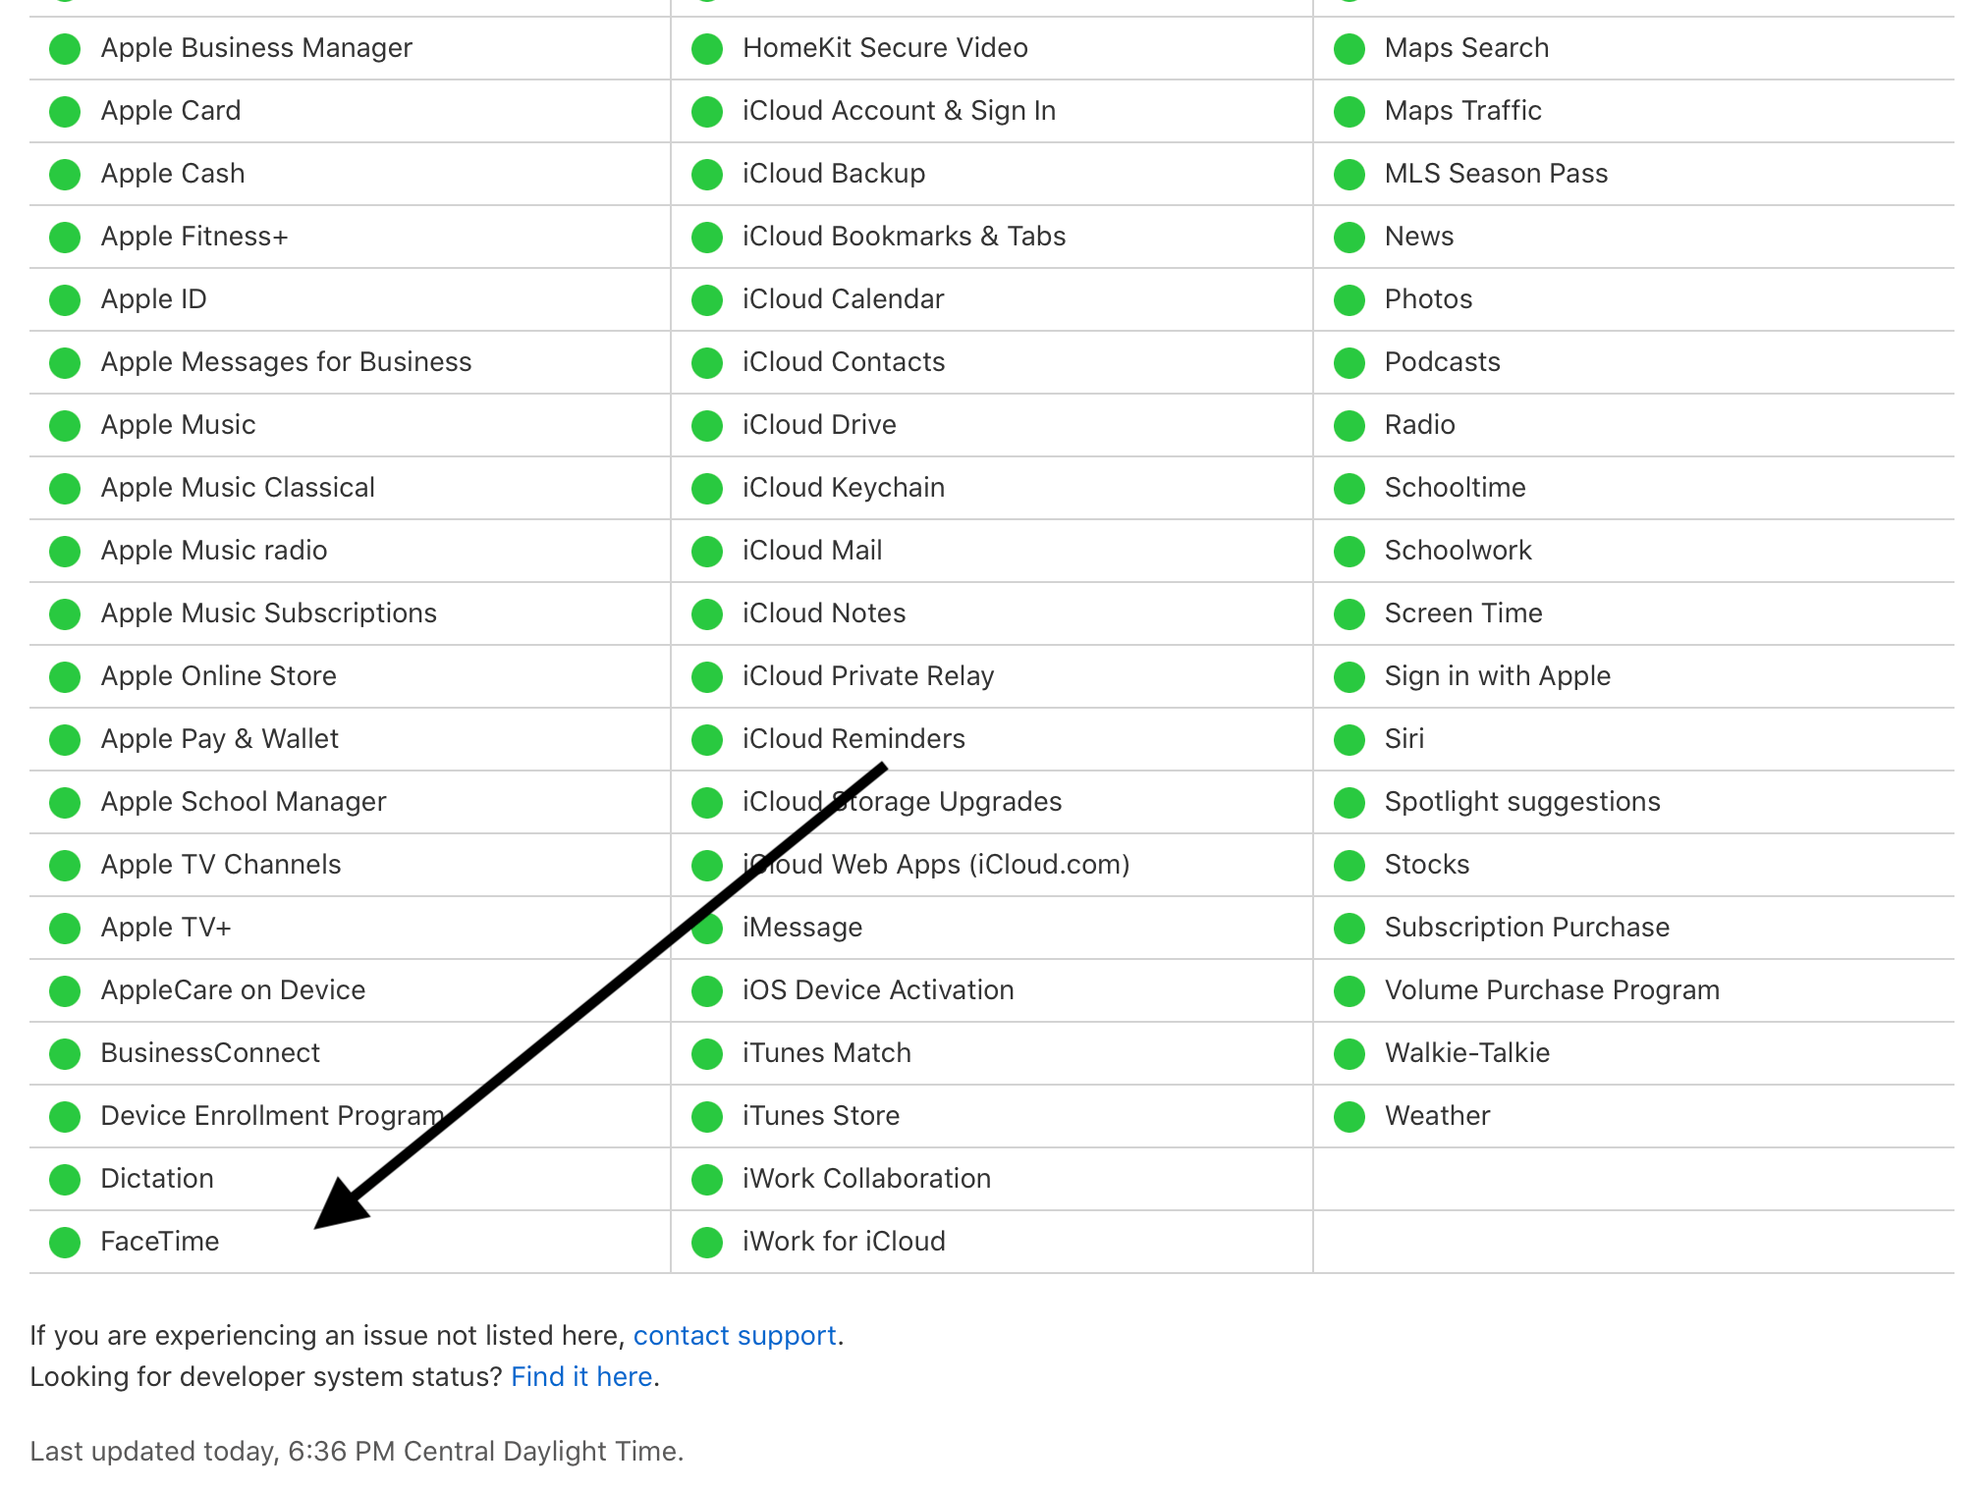
Task: Click the green status dot beside Maps Search
Action: (1349, 49)
